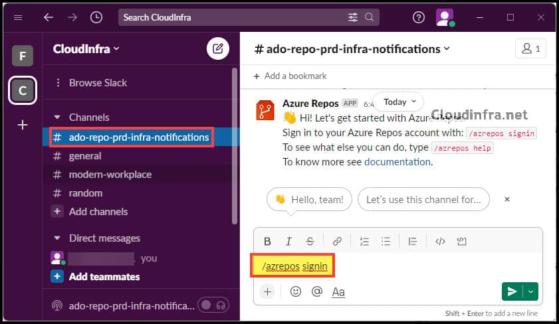This screenshot has width=559, height=324.
Task: Select the C workspace icon
Action: (x=23, y=90)
